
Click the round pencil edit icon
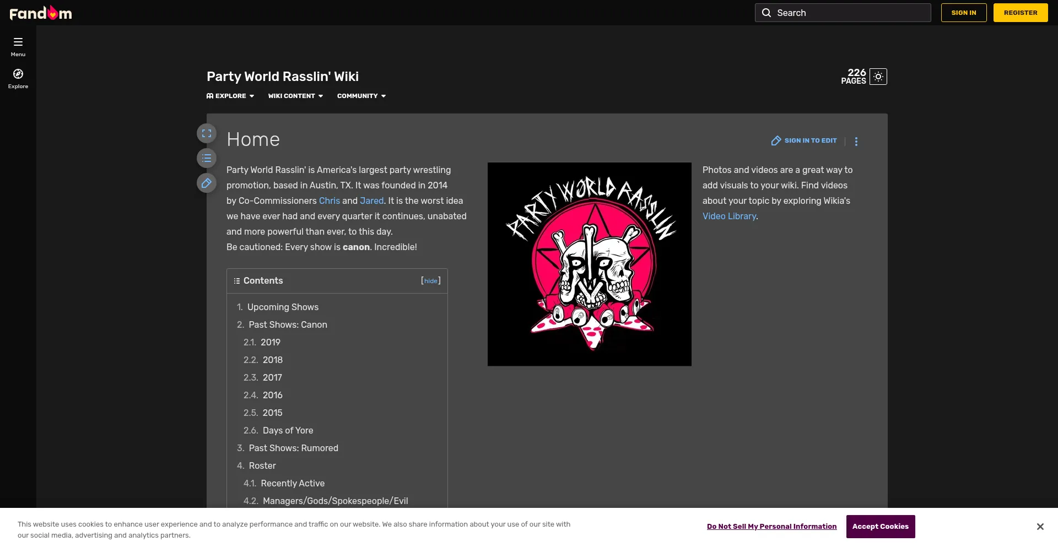207,183
